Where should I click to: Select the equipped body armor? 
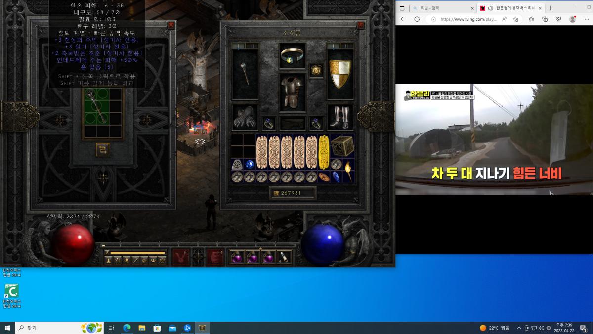point(293,93)
